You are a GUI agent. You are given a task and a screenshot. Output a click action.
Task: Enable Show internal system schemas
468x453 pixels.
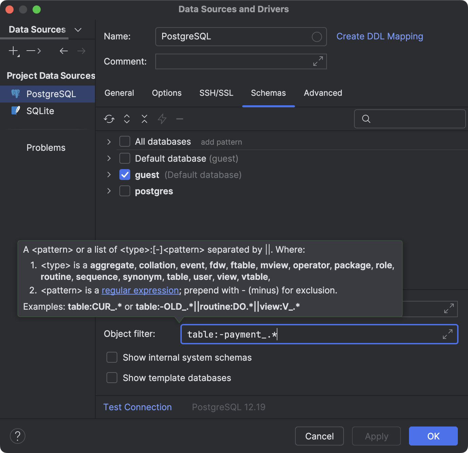pyautogui.click(x=112, y=357)
